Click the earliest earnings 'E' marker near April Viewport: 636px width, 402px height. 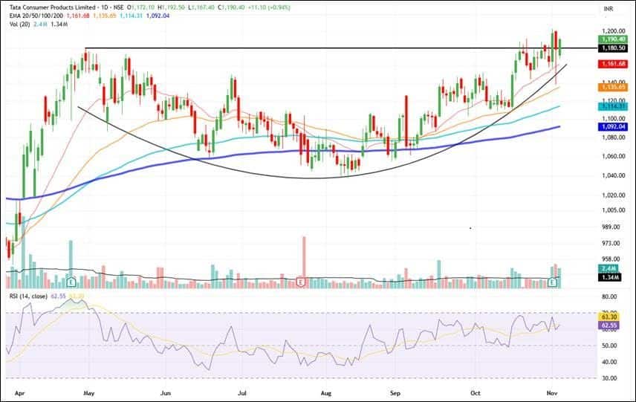click(x=71, y=283)
